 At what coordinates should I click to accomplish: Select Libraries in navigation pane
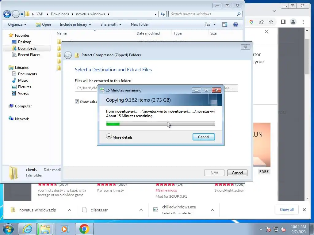click(22, 68)
